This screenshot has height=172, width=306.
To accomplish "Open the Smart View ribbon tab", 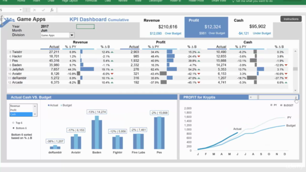I will pos(219,1).
